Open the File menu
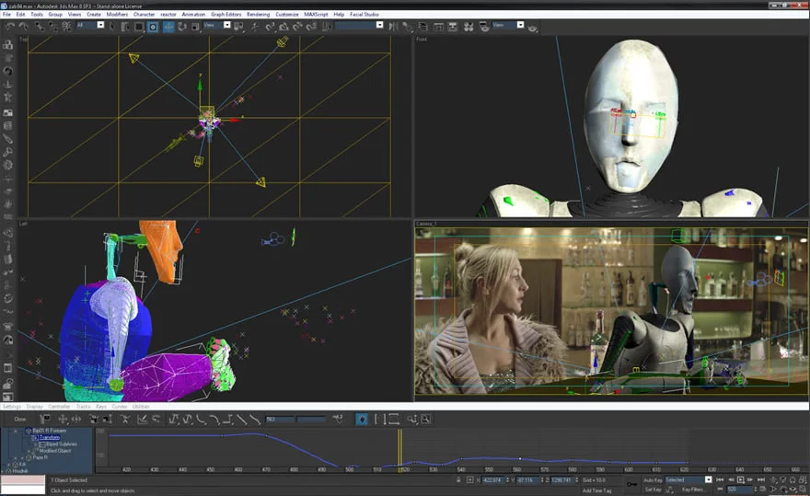 click(x=6, y=15)
